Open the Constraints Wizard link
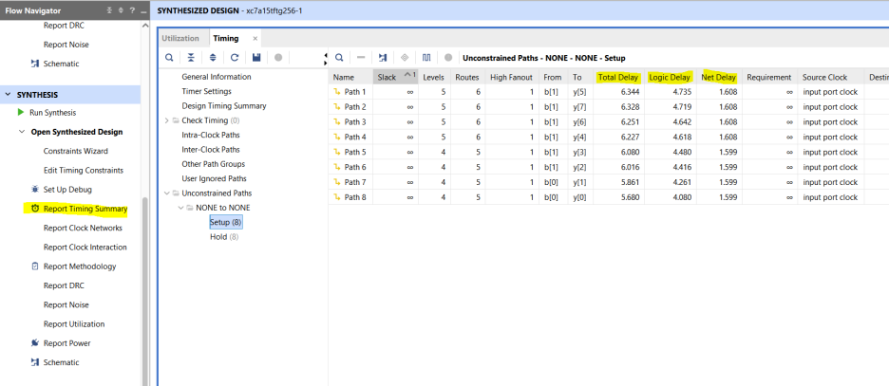 (75, 151)
